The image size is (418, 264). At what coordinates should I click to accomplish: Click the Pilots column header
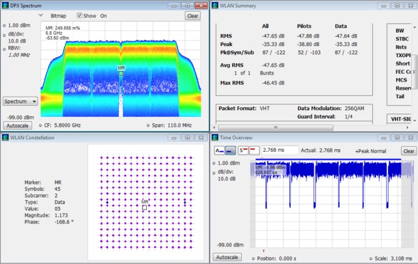[304, 26]
